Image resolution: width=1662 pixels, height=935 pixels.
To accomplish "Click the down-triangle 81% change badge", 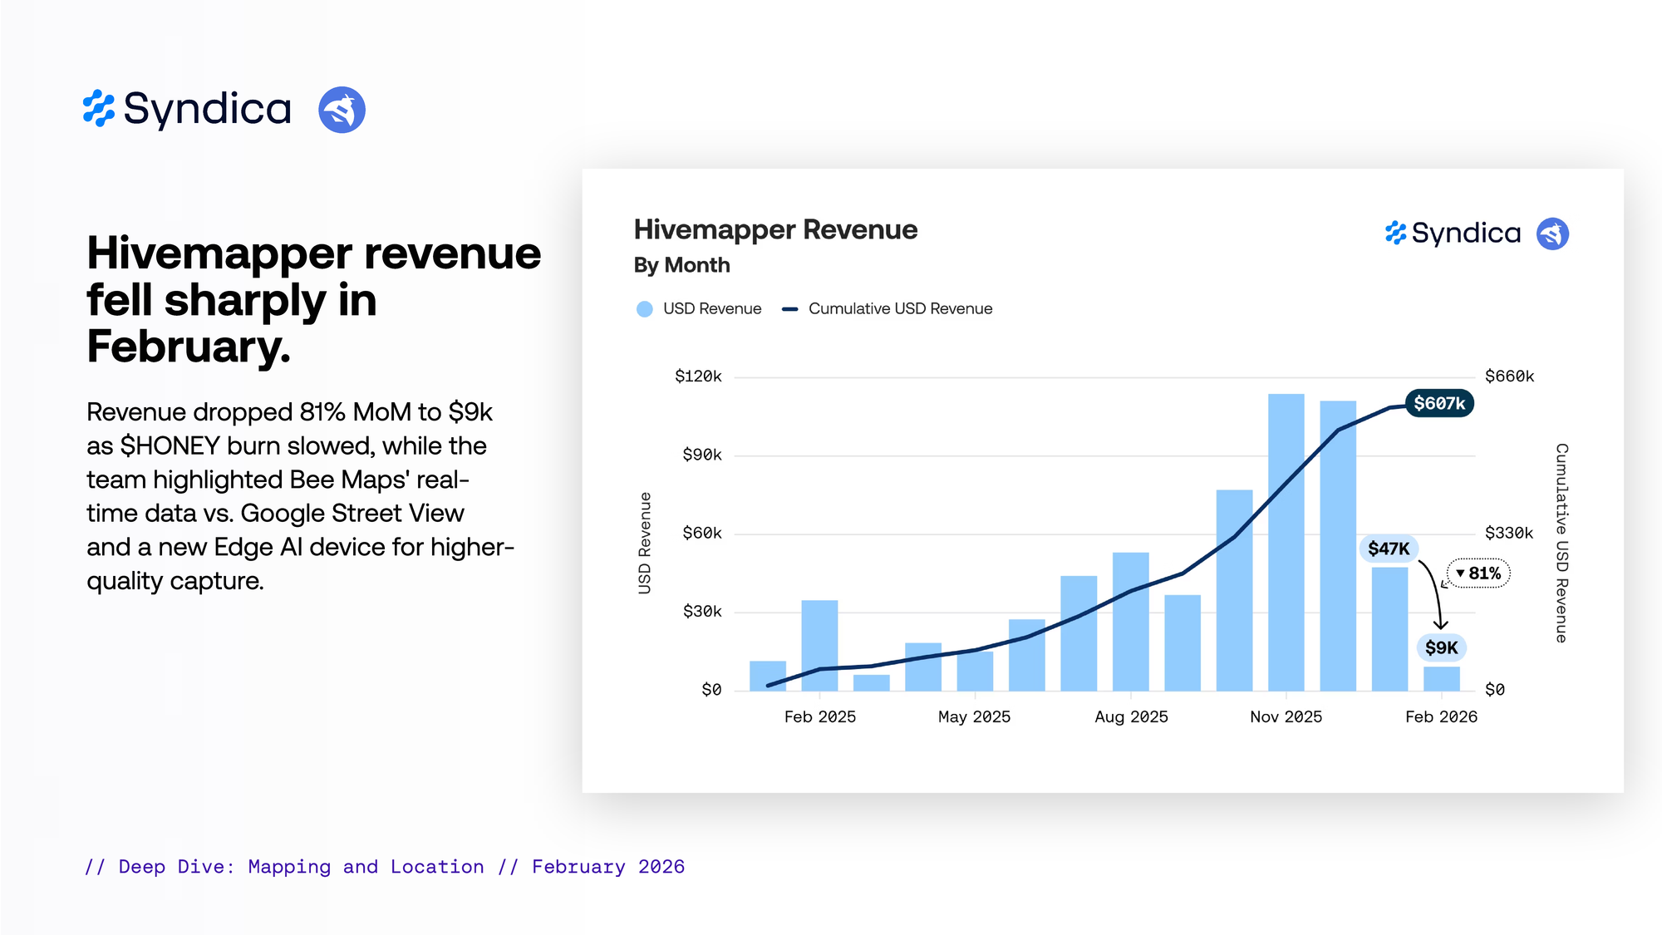I will pos(1478,573).
